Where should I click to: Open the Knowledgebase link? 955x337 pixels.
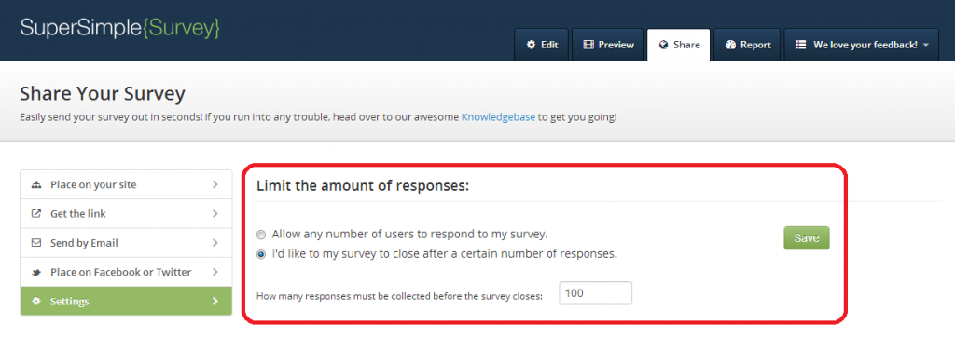pyautogui.click(x=498, y=116)
